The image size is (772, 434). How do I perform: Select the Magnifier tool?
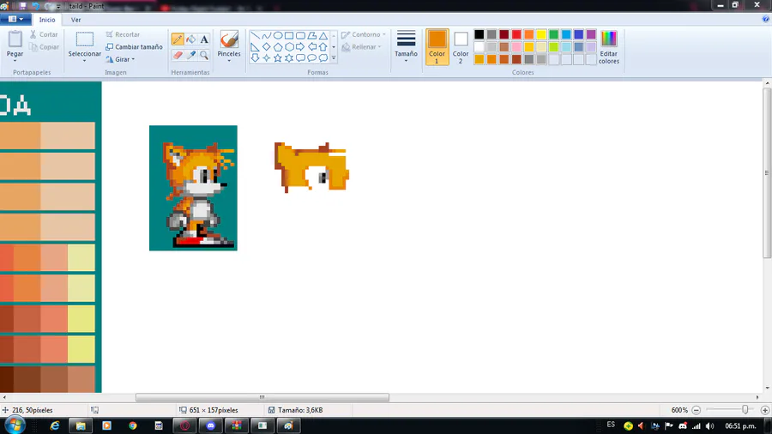pyautogui.click(x=204, y=55)
